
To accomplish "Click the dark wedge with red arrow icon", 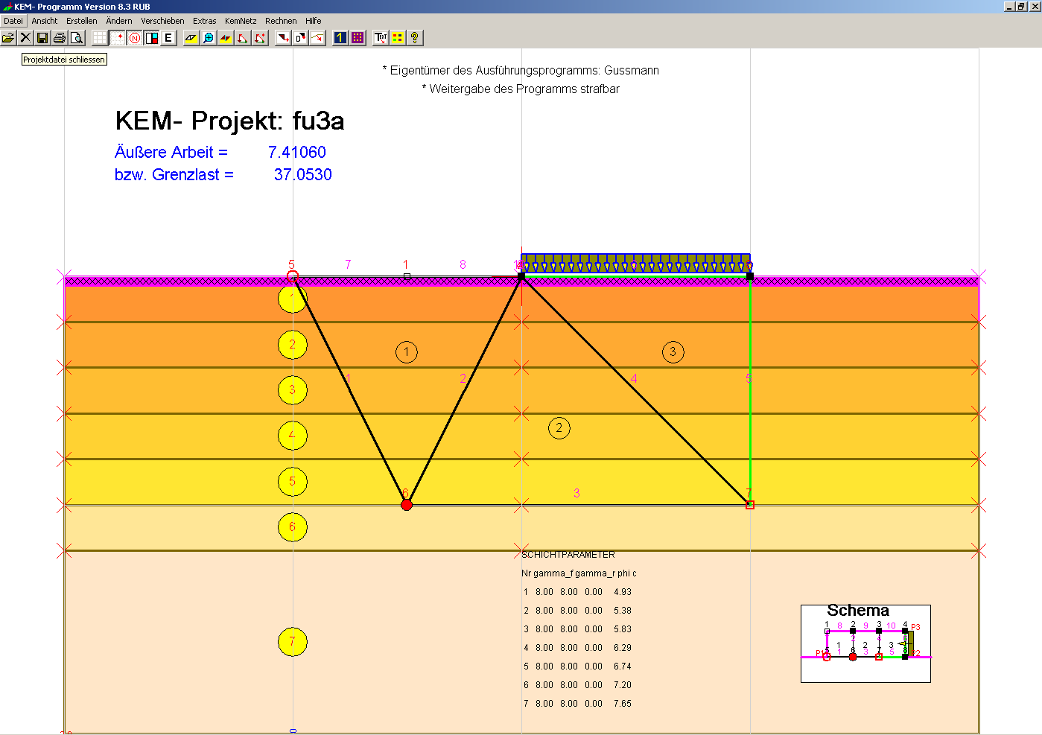I will pos(283,37).
